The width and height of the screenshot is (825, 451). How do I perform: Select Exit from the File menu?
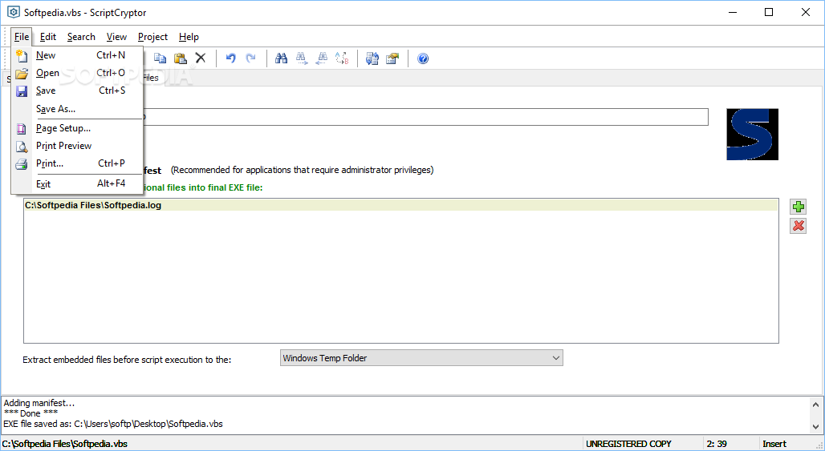coord(77,183)
